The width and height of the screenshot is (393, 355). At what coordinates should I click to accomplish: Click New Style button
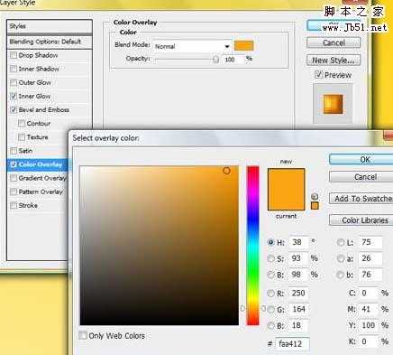pos(334,61)
